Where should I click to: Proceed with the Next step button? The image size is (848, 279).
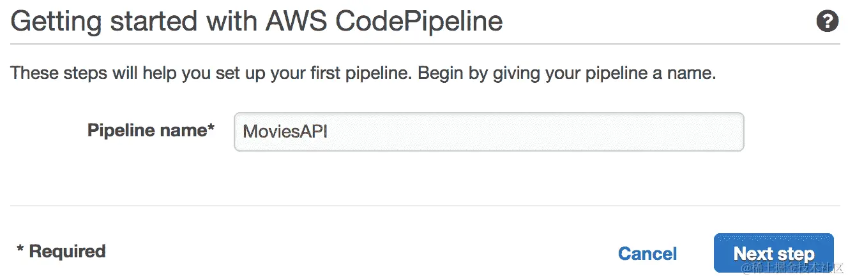(773, 254)
